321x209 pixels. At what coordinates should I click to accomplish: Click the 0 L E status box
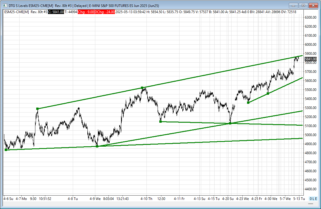point(313,199)
